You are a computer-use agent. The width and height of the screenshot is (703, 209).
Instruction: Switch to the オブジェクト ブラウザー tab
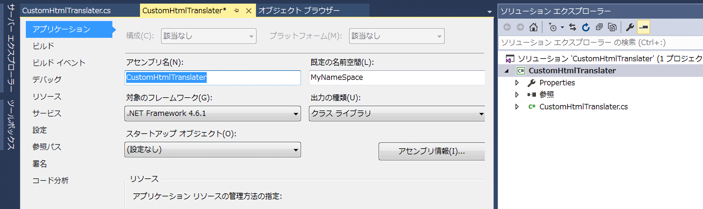coord(299,11)
